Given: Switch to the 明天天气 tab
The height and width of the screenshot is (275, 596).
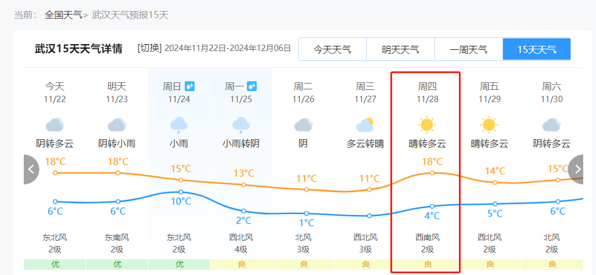Looking at the screenshot, I should tap(401, 49).
